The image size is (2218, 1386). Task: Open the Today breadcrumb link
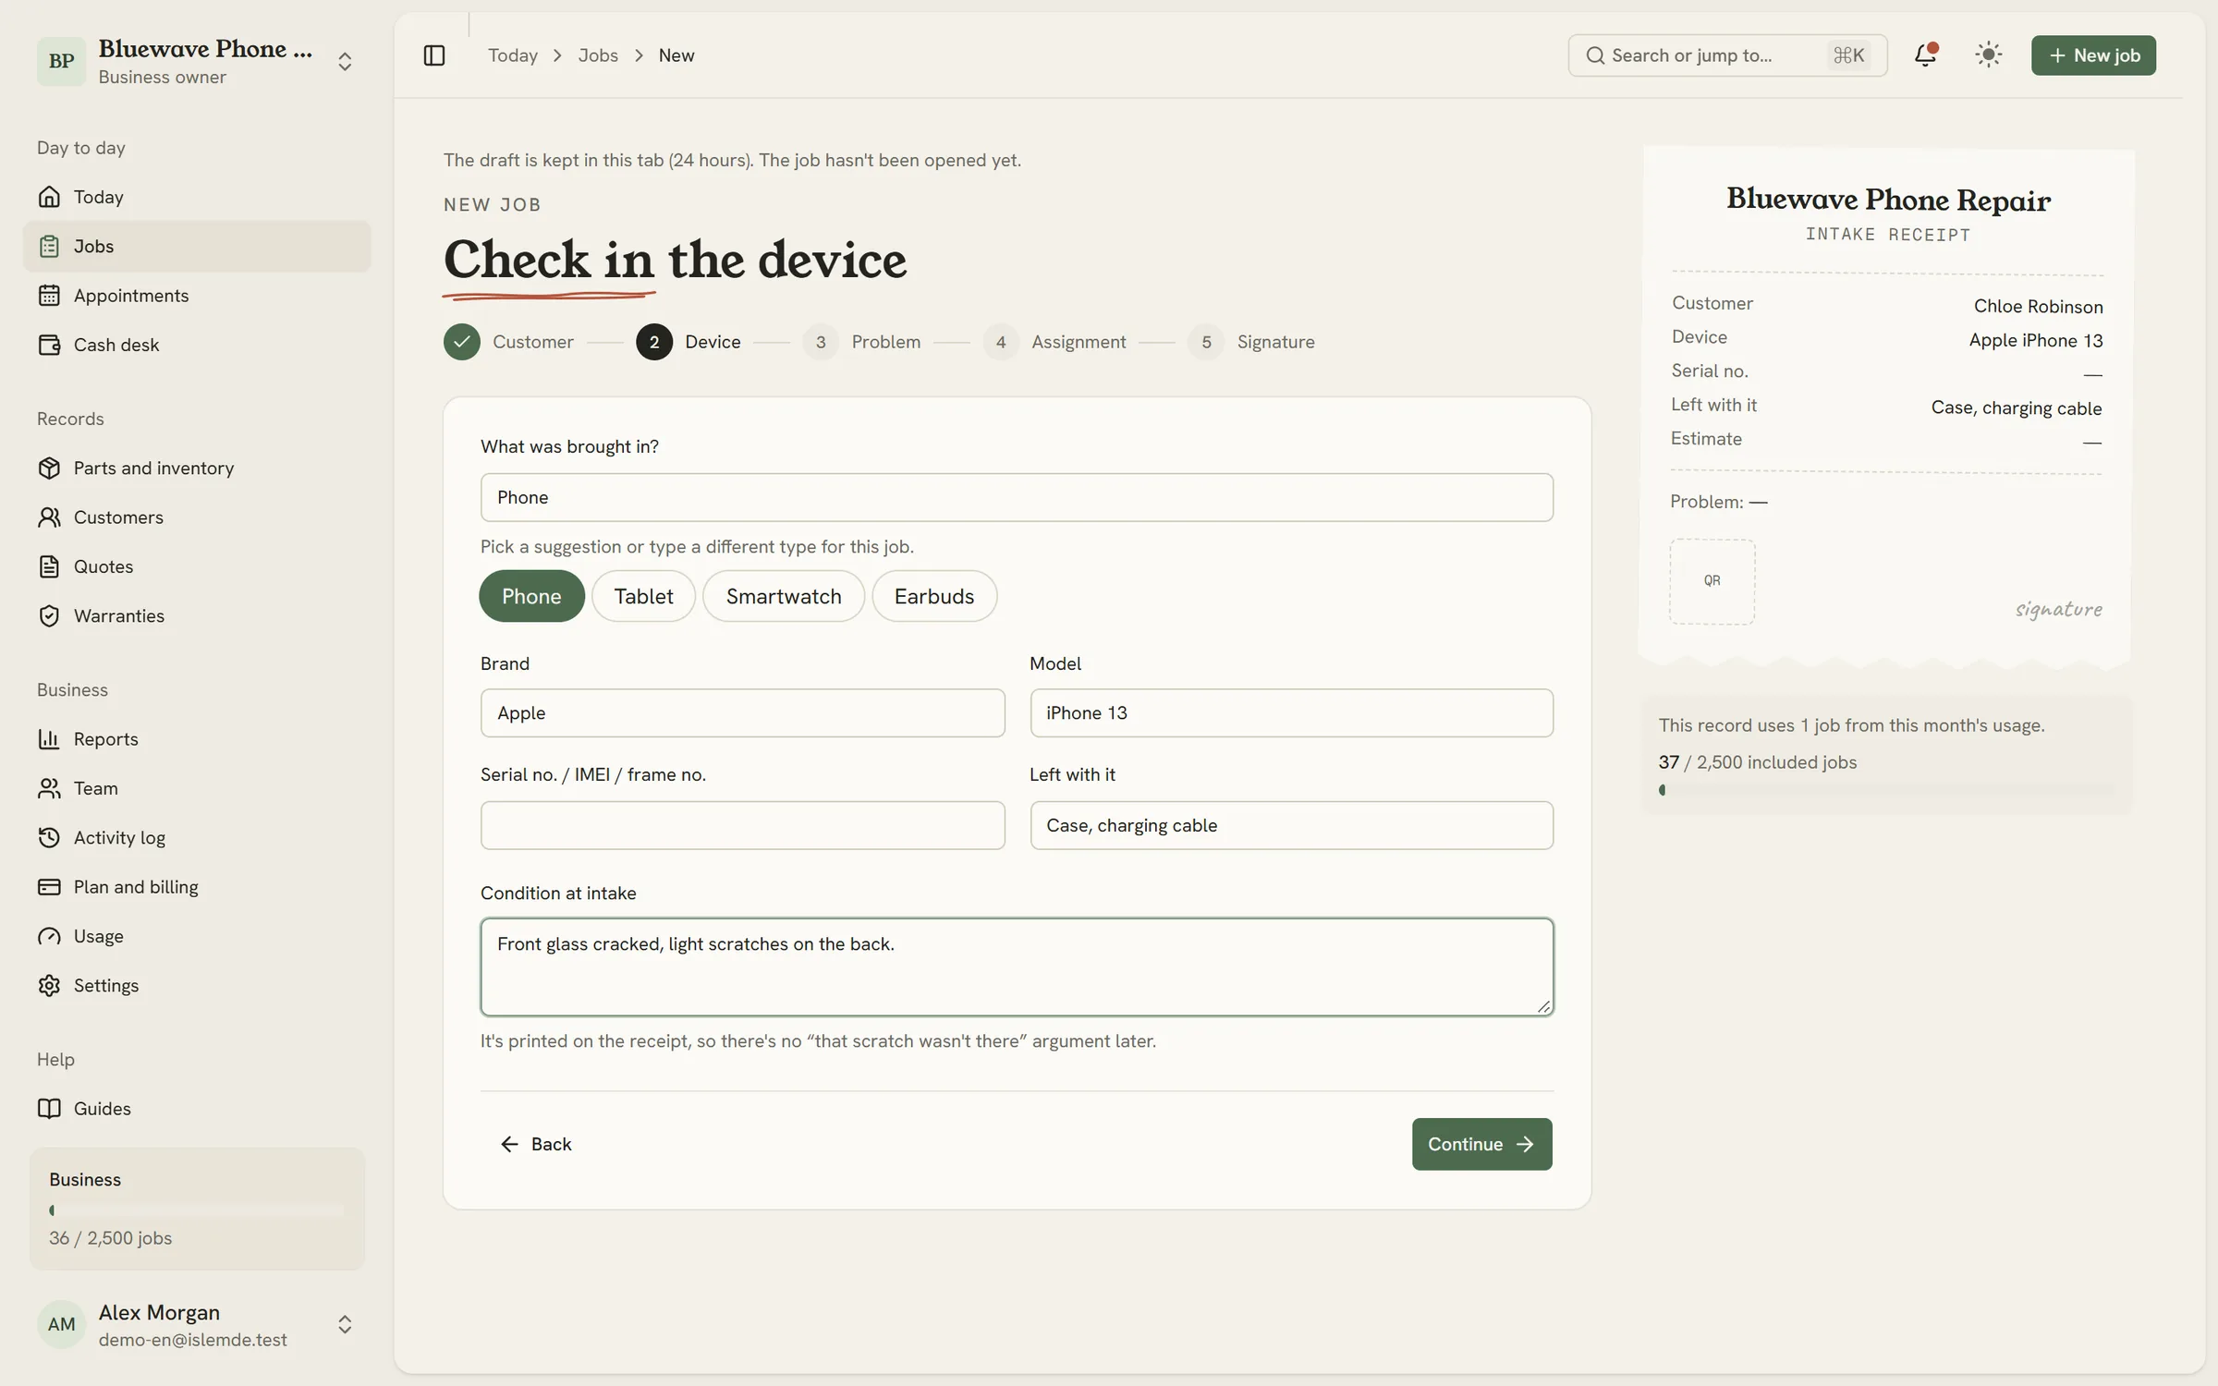point(513,55)
